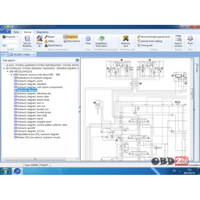Image resolution: width=200 pixels, height=200 pixels.
Task: Collapse the (990) General common info node
Action: tap(11, 75)
